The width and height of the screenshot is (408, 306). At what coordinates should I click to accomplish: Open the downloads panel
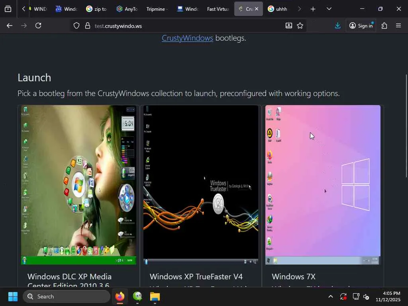pos(337,25)
